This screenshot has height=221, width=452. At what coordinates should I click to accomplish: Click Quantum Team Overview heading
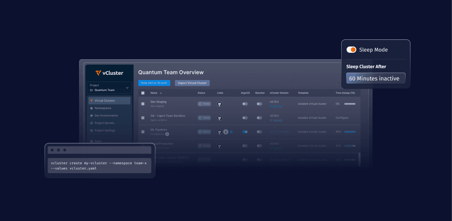171,72
